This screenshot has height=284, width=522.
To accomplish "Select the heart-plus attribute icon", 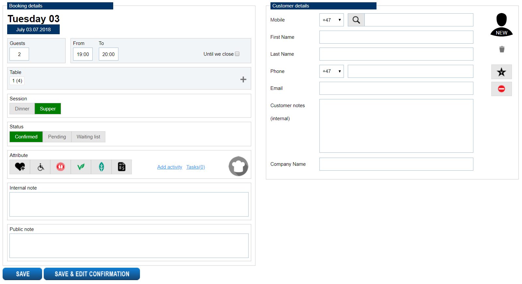I will point(20,167).
